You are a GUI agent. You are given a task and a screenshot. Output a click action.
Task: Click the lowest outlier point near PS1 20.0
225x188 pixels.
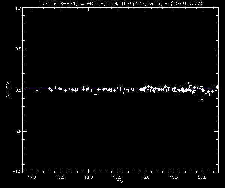coord(202,99)
